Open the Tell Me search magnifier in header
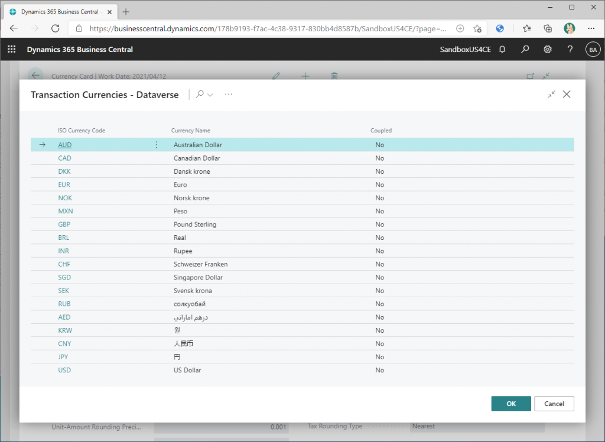Viewport: 605px width, 442px height. [x=525, y=50]
